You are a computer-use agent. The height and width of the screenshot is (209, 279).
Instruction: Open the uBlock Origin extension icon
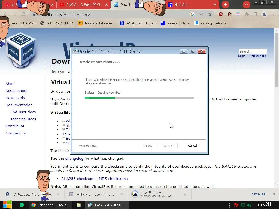[221, 14]
